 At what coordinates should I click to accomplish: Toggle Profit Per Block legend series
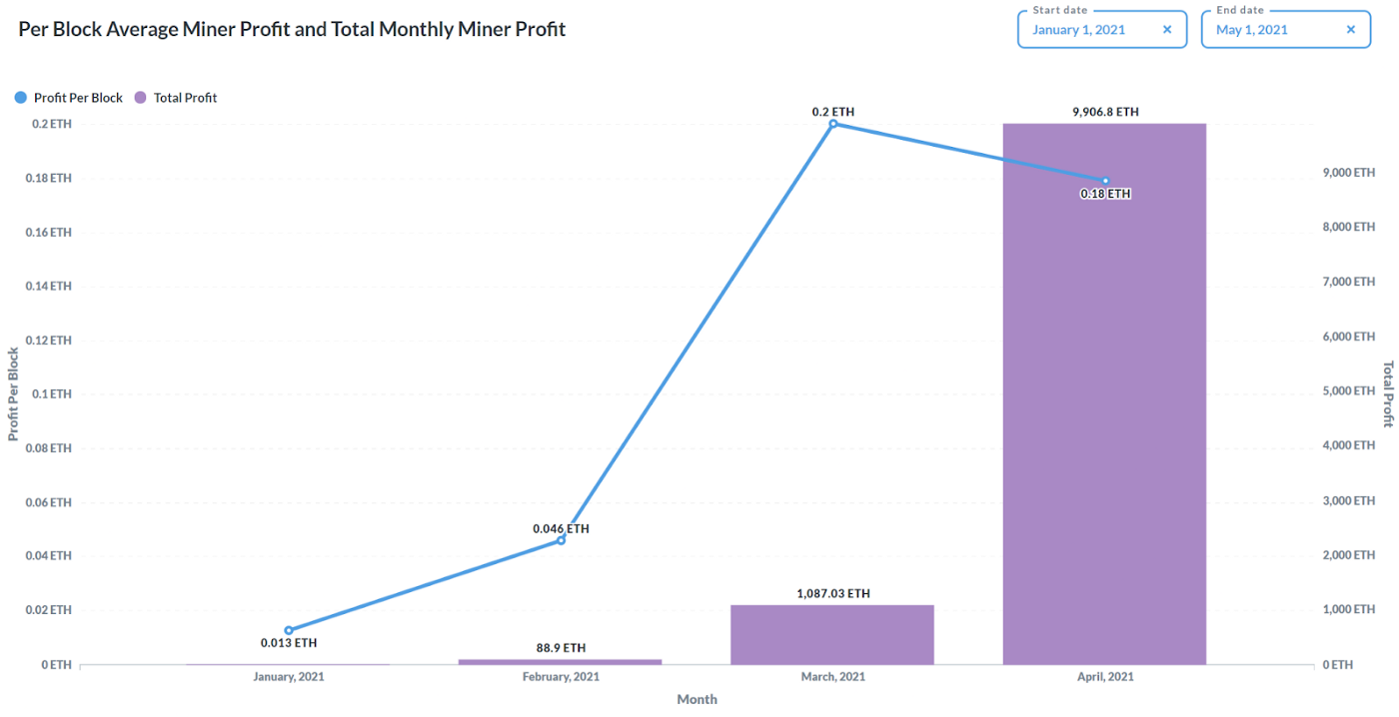point(78,98)
